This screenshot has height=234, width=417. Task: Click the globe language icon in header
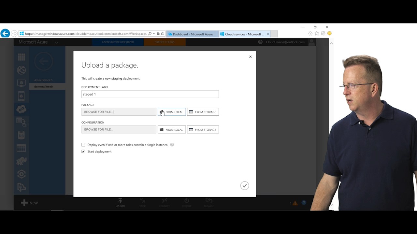coord(260,42)
